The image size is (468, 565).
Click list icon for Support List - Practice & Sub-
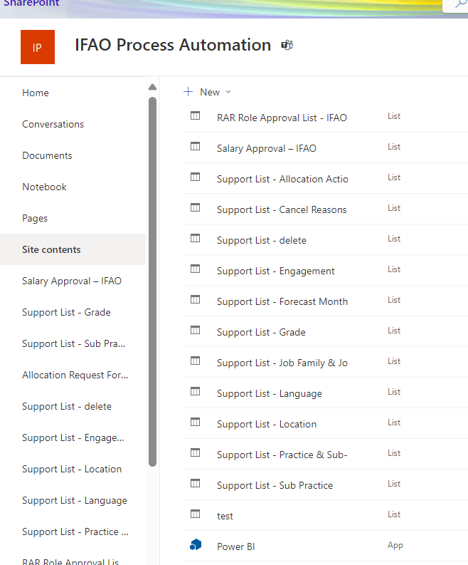tap(196, 453)
